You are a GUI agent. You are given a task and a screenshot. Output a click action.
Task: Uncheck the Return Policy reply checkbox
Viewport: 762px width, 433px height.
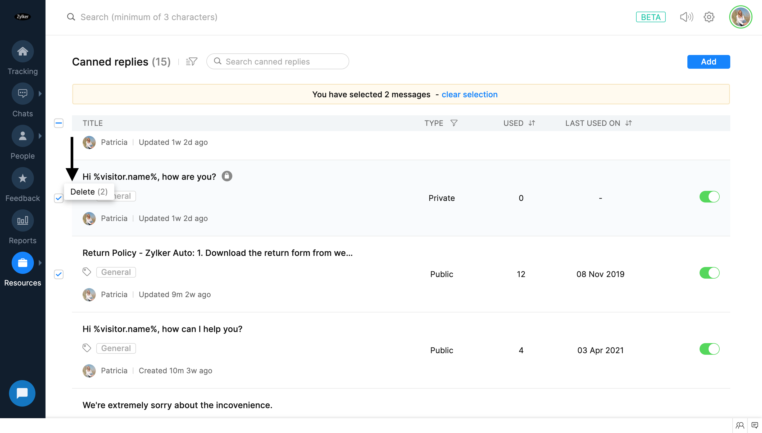pos(59,274)
